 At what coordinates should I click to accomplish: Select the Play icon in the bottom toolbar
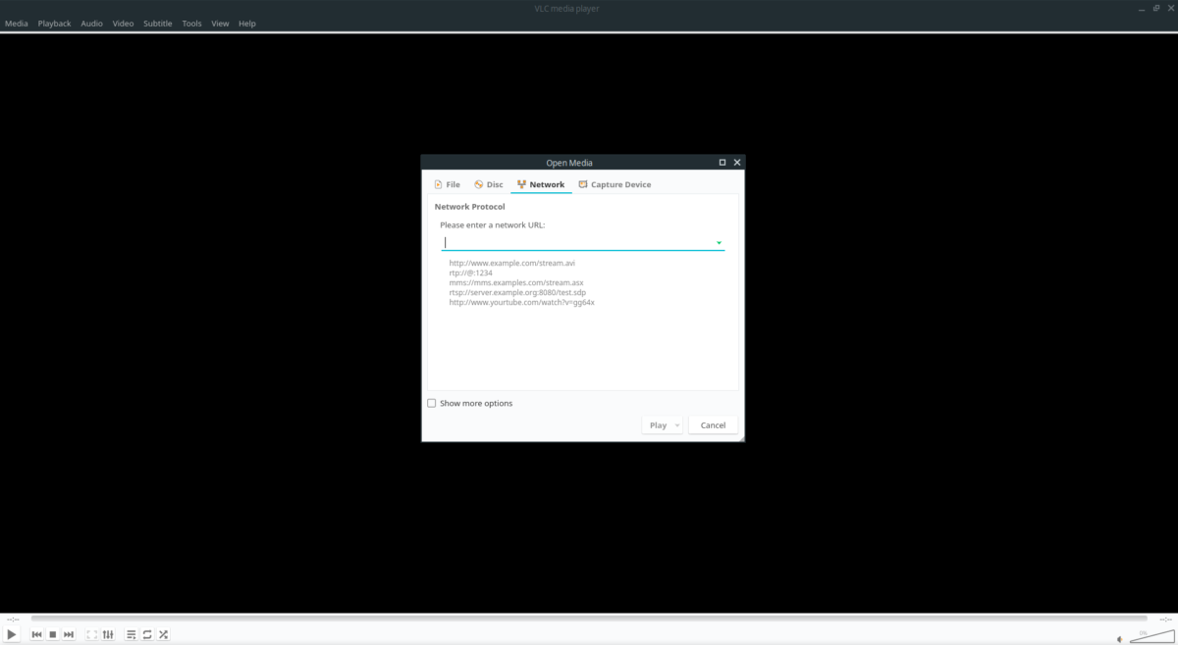point(12,634)
